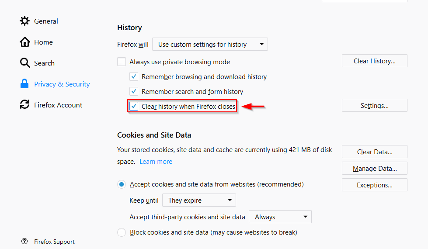
Task: Click the Firefox Account sync icon
Action: 25,105
